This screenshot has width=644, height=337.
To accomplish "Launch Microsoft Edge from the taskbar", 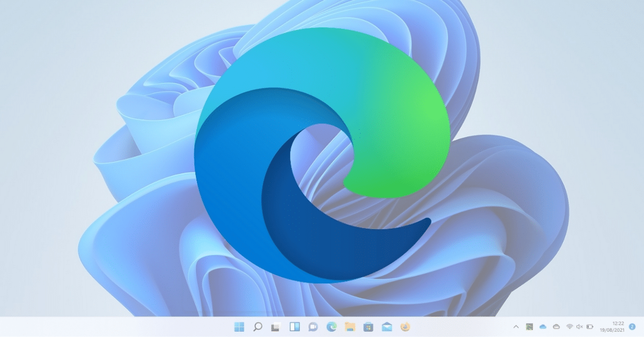I will click(332, 326).
